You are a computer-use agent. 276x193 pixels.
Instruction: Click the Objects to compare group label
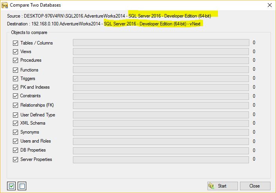(x=29, y=32)
